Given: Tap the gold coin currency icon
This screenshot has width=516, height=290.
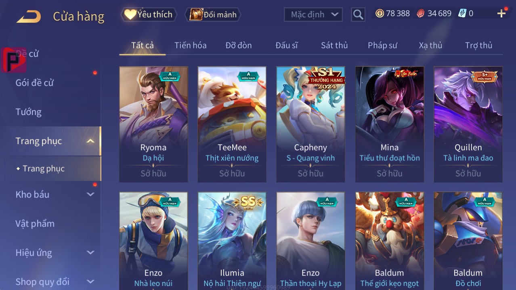Looking at the screenshot, I should (x=380, y=13).
